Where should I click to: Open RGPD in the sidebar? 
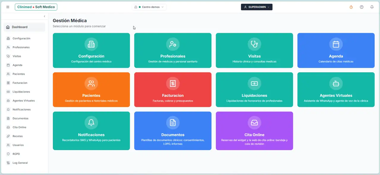click(x=24, y=154)
